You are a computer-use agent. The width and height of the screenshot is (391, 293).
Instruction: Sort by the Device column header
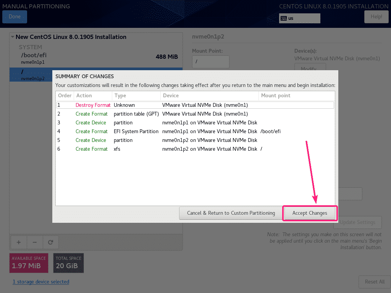[x=210, y=96]
